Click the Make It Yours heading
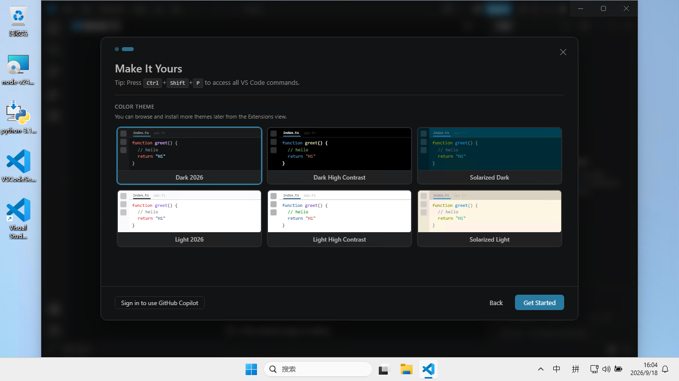 [149, 68]
